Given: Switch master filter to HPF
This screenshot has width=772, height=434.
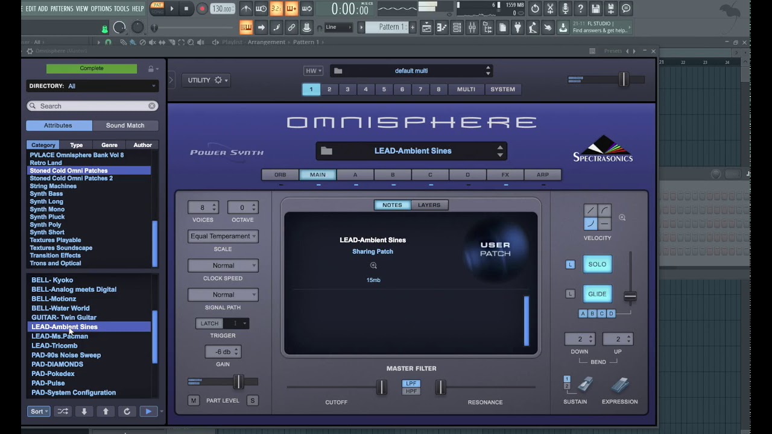Looking at the screenshot, I should 411,391.
